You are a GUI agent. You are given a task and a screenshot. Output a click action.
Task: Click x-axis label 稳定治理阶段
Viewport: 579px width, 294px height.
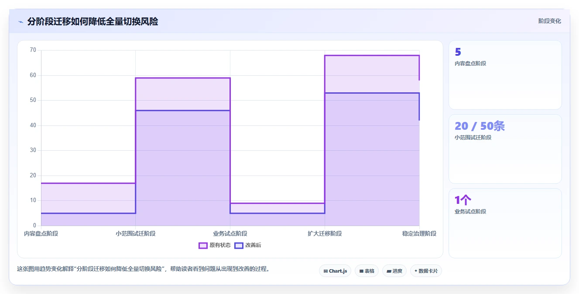pos(419,233)
